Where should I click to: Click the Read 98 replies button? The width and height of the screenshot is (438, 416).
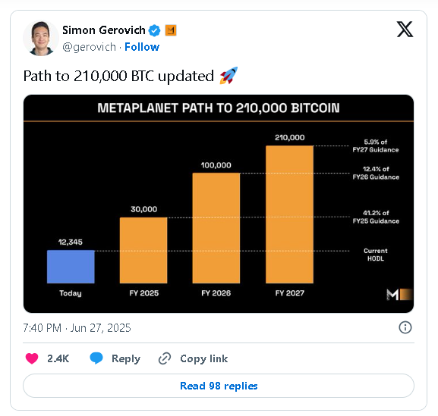pos(219,386)
